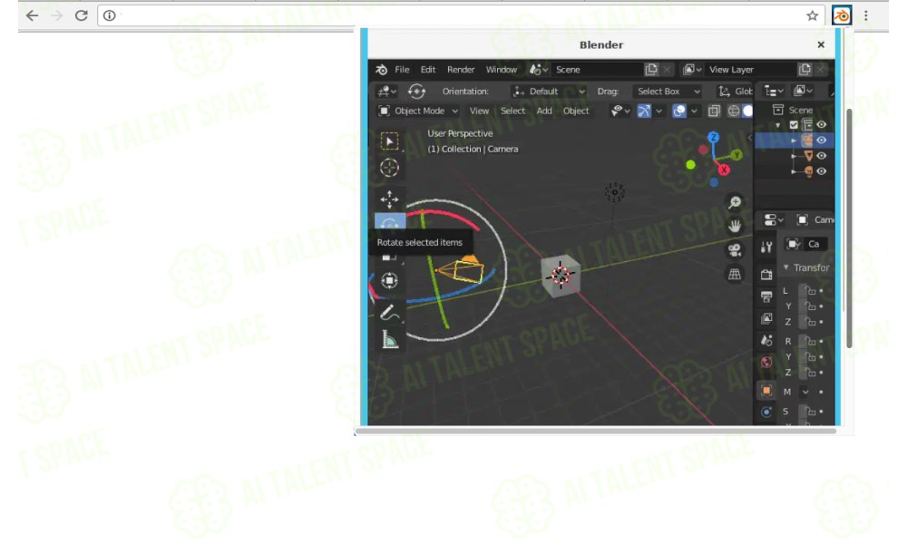Click the transform pivot point icon
This screenshot has width=907, height=544.
pos(416,92)
